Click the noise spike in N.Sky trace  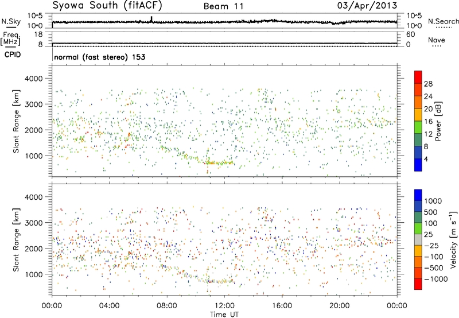151,19
